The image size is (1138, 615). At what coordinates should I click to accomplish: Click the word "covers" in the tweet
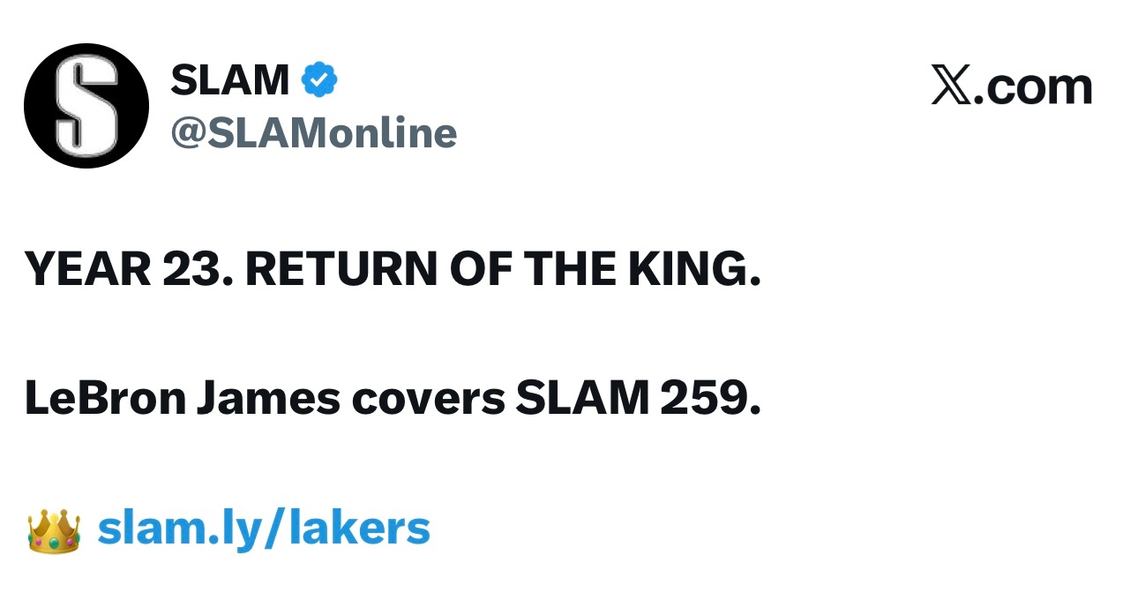click(428, 399)
